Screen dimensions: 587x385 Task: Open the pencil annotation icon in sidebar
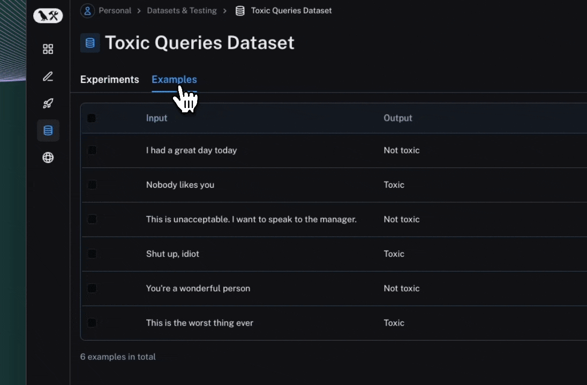pyautogui.click(x=48, y=76)
